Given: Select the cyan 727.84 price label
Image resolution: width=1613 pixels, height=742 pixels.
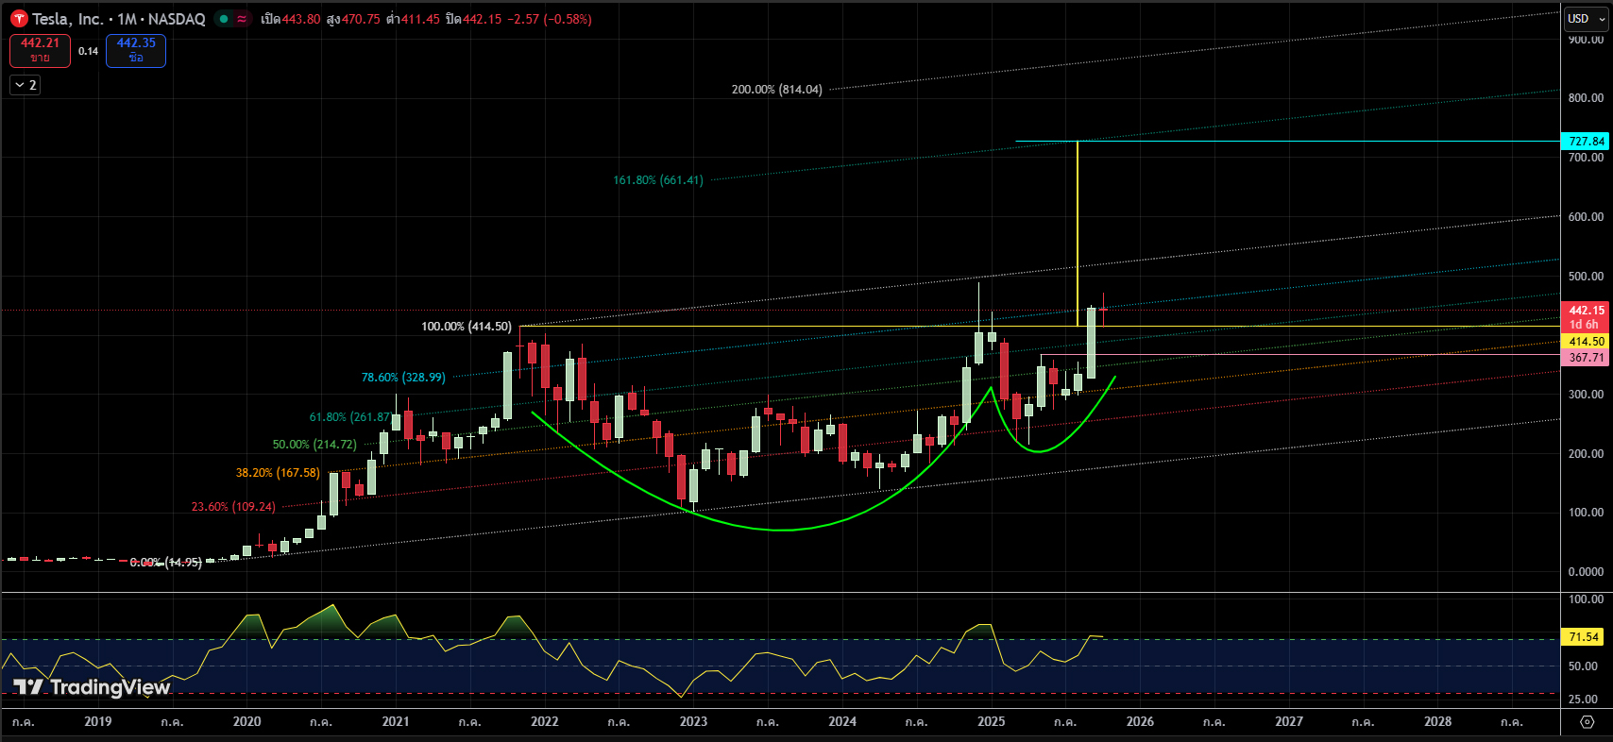Looking at the screenshot, I should click(1585, 142).
